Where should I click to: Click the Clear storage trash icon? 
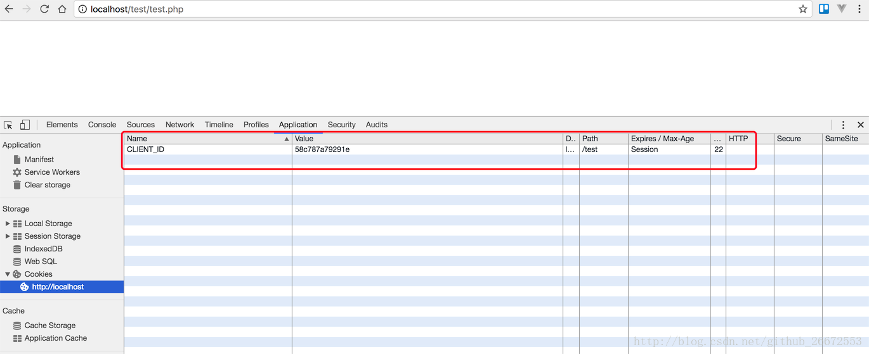tap(17, 185)
